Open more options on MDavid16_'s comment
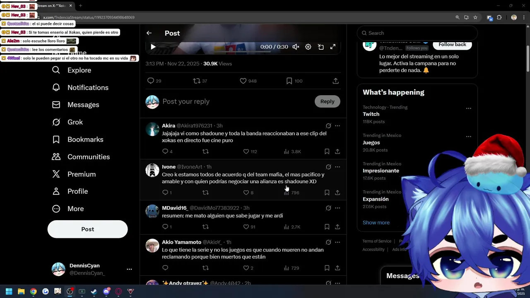Image resolution: width=530 pixels, height=298 pixels. pyautogui.click(x=337, y=208)
